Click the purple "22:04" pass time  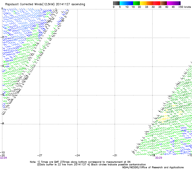point(4,158)
